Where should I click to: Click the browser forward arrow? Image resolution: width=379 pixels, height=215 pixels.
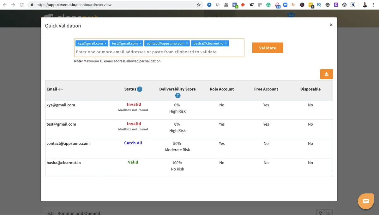tap(13, 5)
